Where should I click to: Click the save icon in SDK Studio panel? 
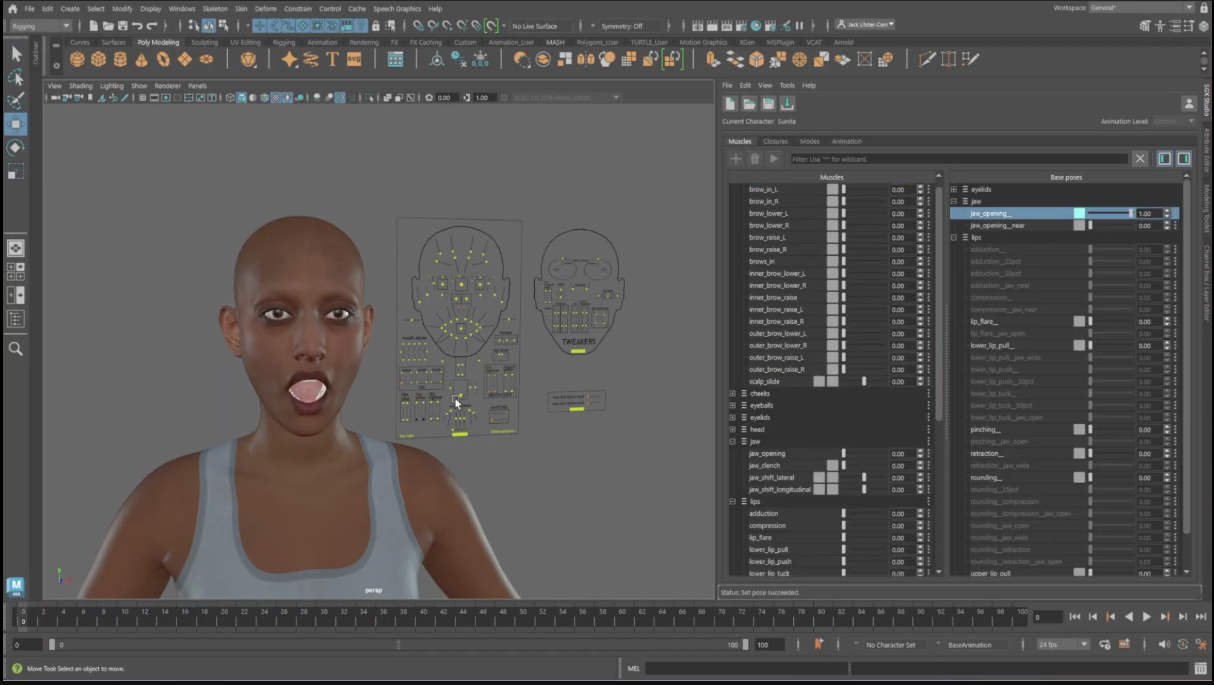click(768, 104)
